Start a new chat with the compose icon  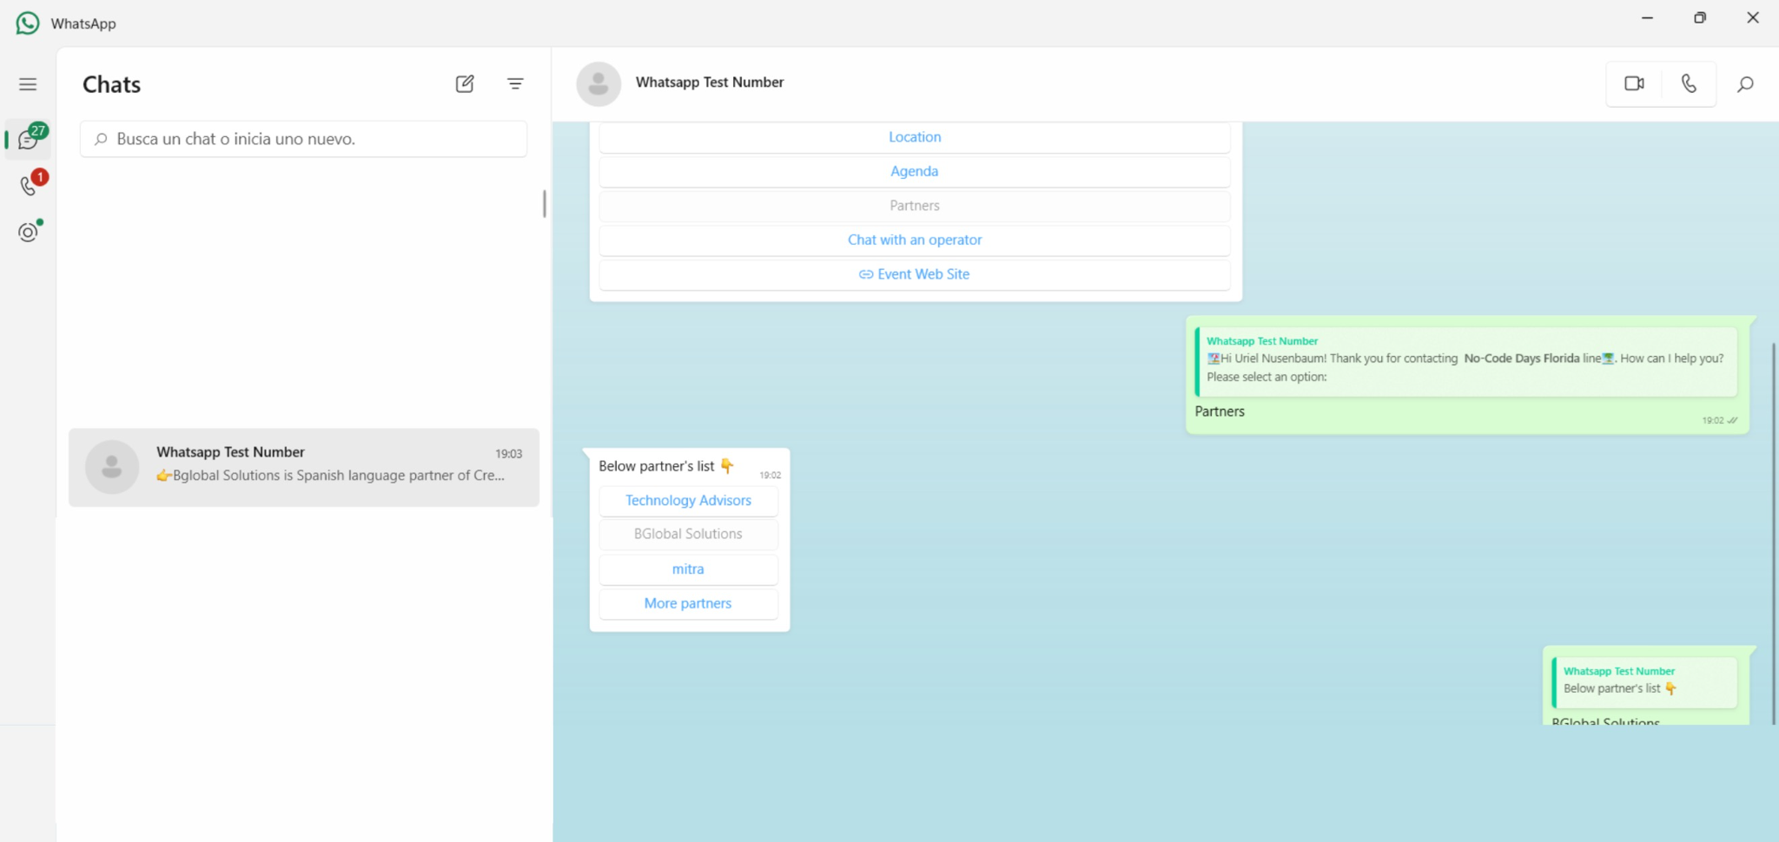click(465, 83)
